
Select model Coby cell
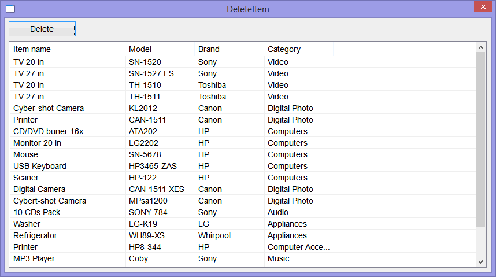click(x=138, y=258)
